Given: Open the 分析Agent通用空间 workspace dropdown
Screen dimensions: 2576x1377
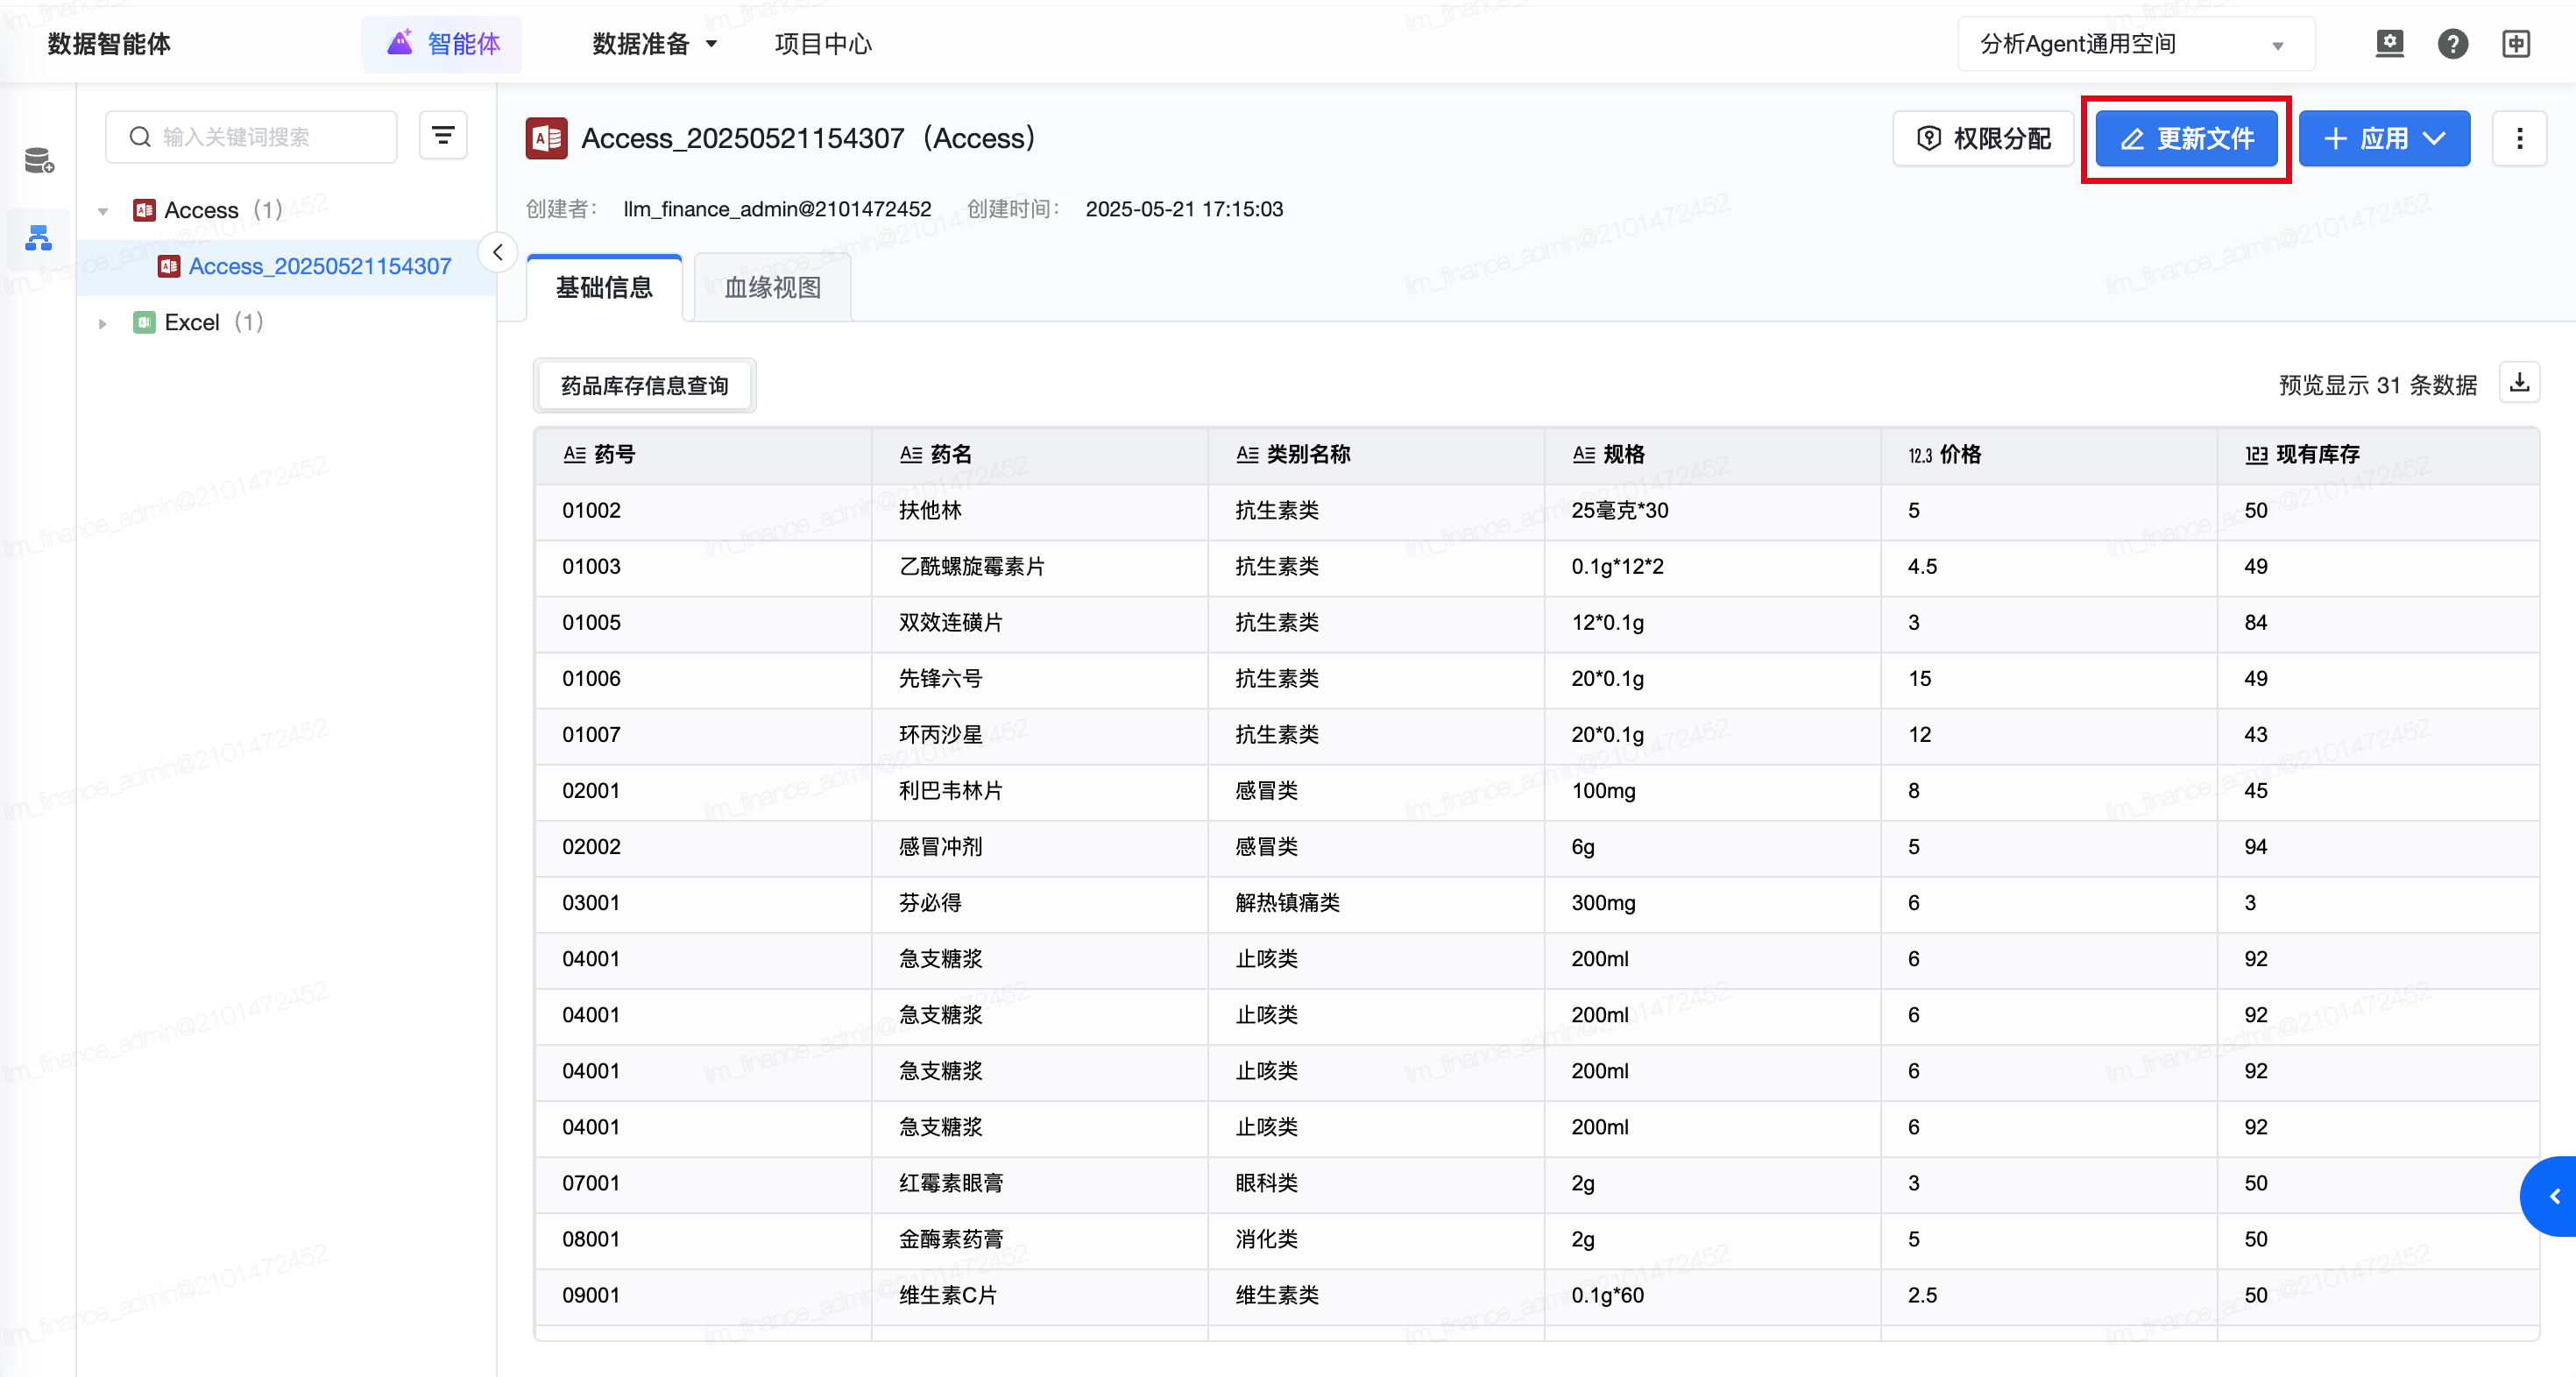Looking at the screenshot, I should pyautogui.click(x=2136, y=44).
